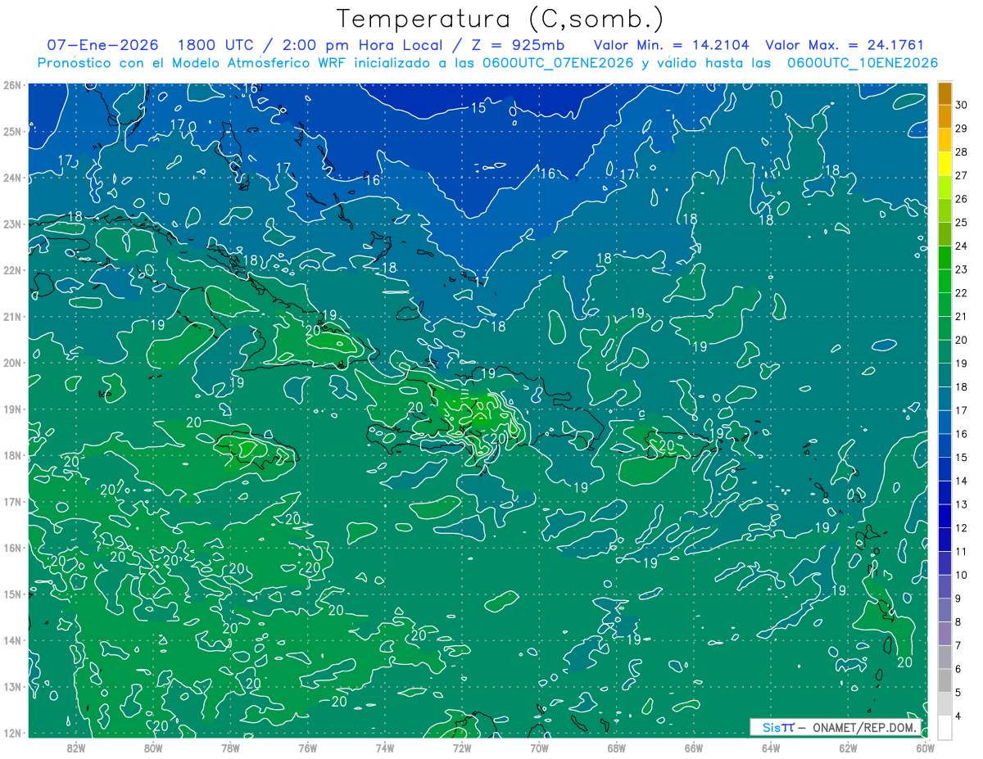Click the 82W longitude axis label
This screenshot has width=983, height=759.
tap(75, 748)
